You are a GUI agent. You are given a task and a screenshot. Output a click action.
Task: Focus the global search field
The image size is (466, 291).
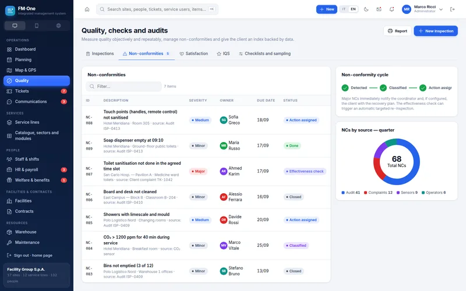coord(157,9)
